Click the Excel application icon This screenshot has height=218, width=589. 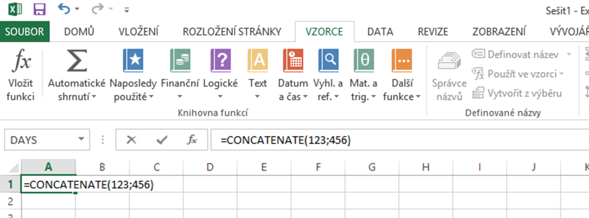click(15, 9)
